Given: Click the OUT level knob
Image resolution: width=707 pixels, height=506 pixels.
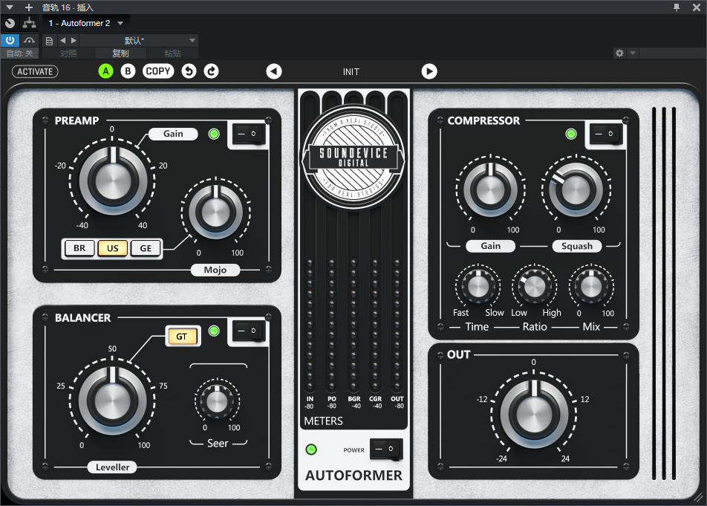Looking at the screenshot, I should [x=534, y=414].
